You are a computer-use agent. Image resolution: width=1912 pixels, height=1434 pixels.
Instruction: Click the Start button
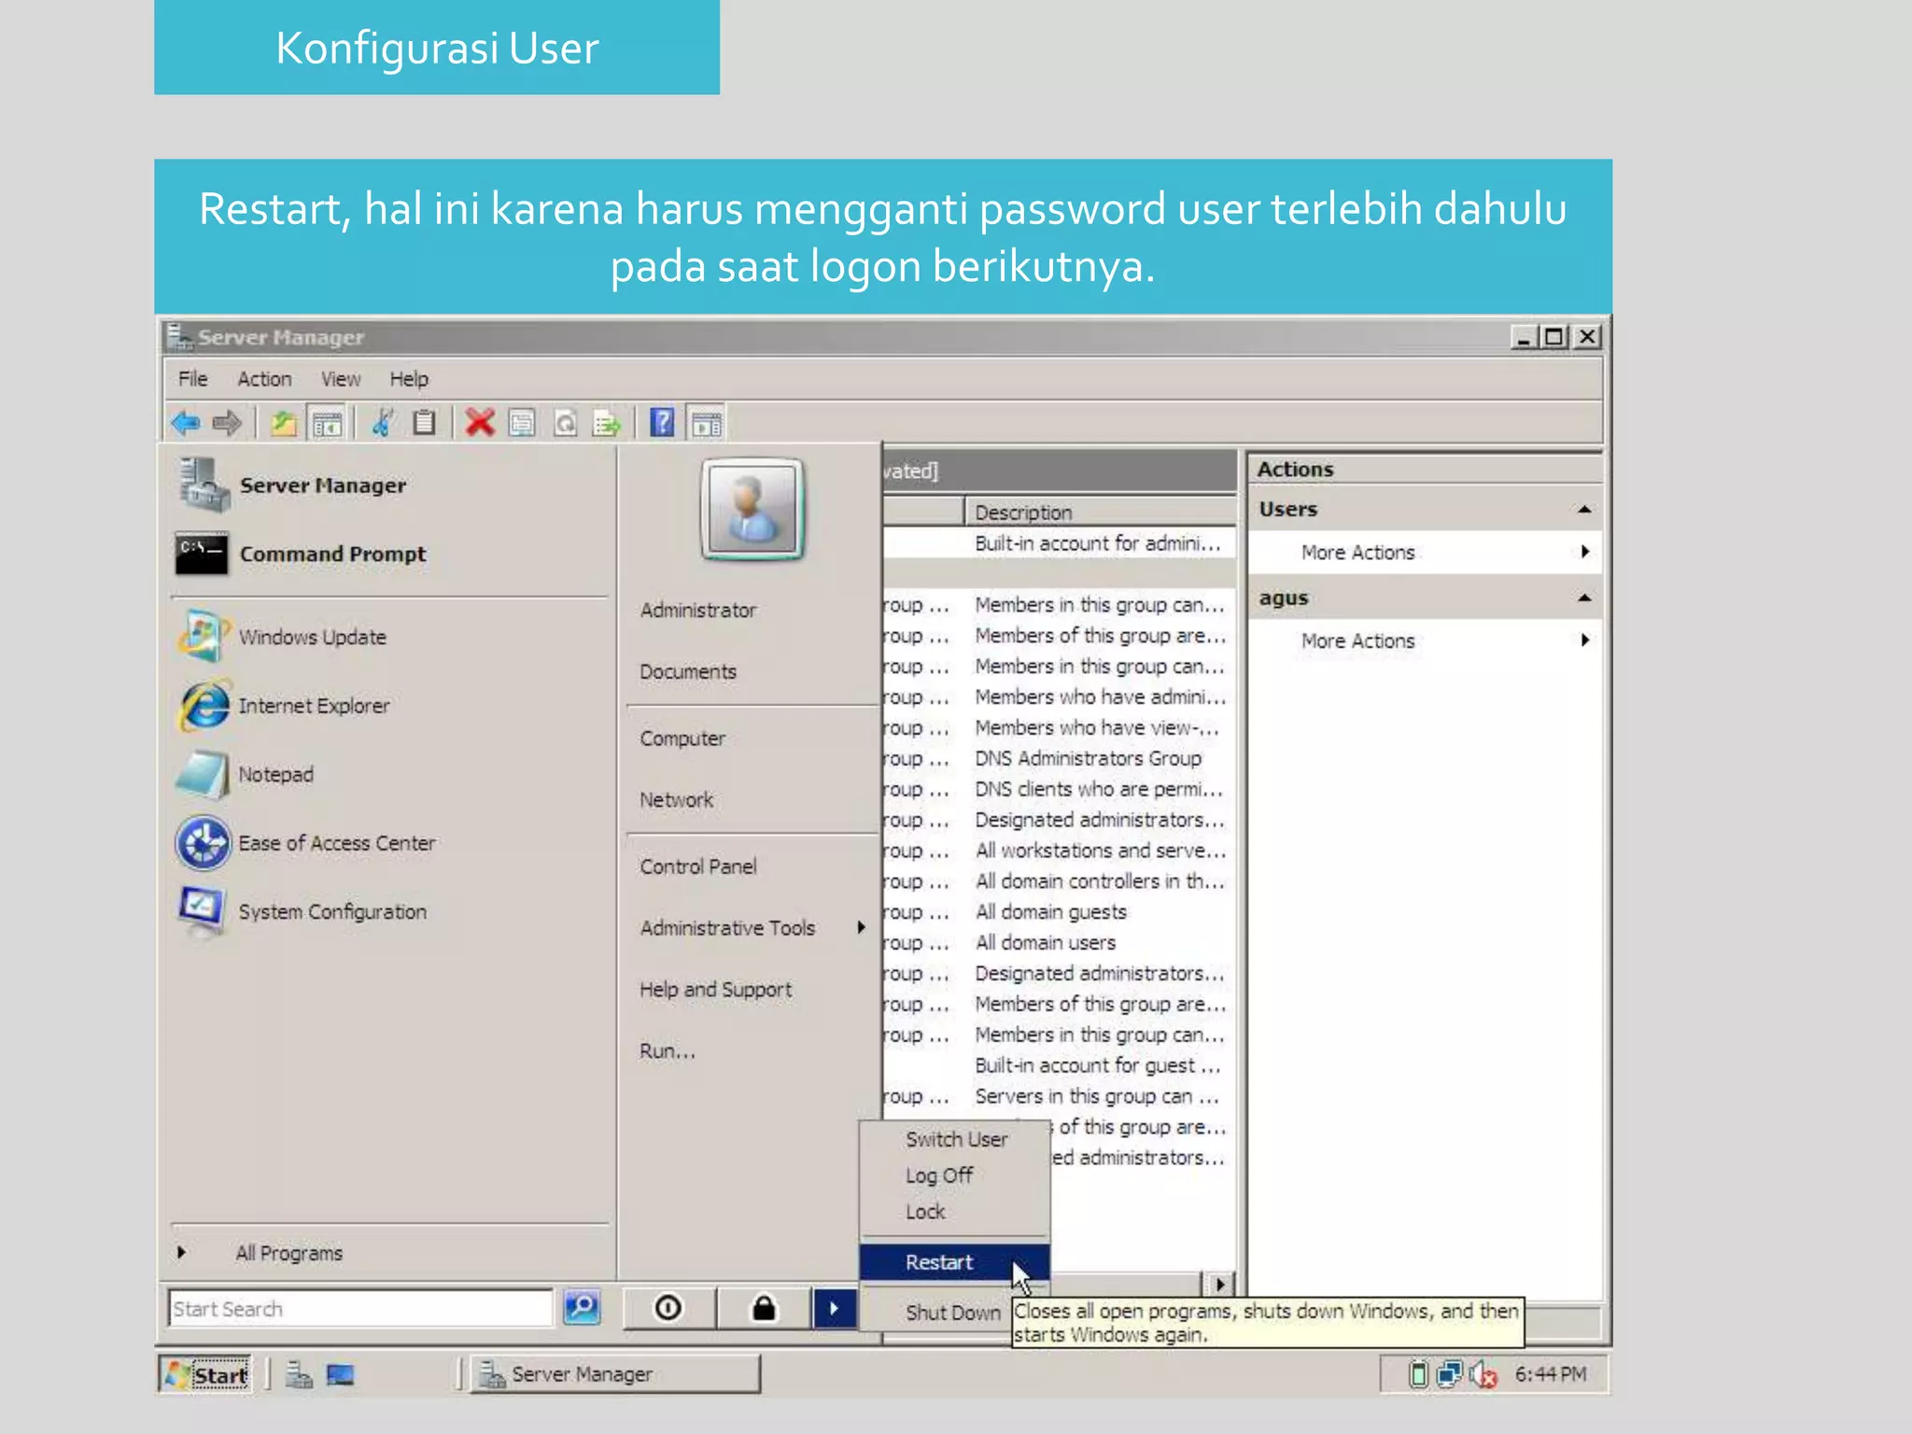tap(205, 1374)
